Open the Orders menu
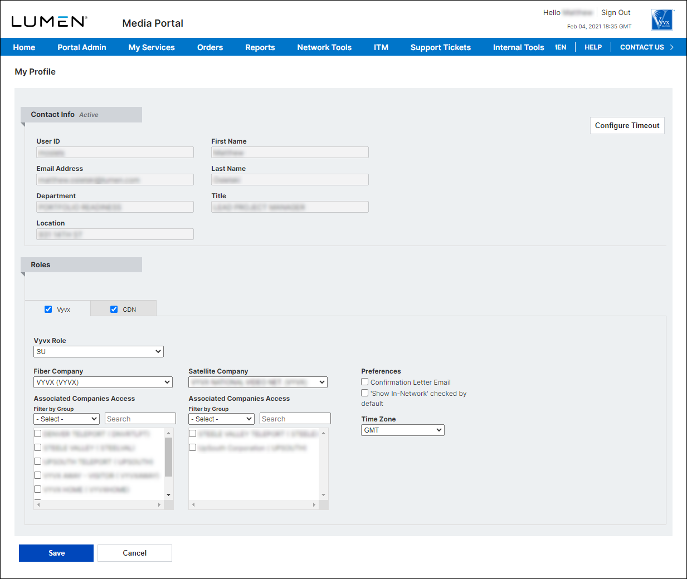This screenshot has width=687, height=579. (210, 47)
